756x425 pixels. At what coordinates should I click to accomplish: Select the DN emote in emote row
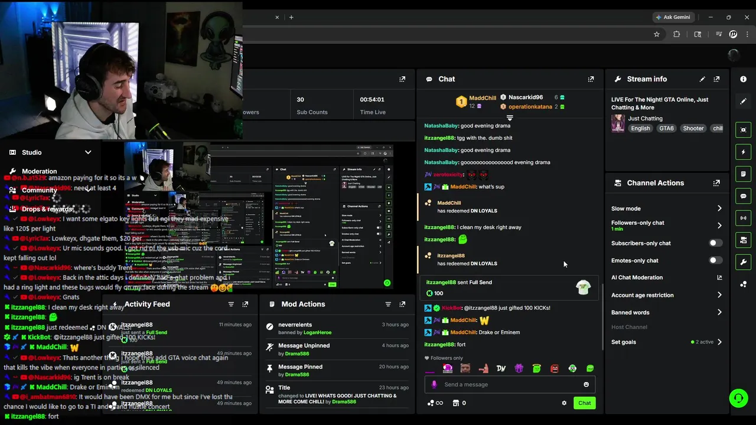pyautogui.click(x=501, y=368)
